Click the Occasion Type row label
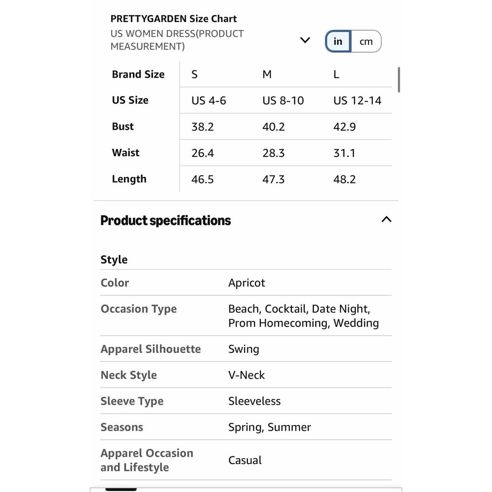 click(x=139, y=309)
